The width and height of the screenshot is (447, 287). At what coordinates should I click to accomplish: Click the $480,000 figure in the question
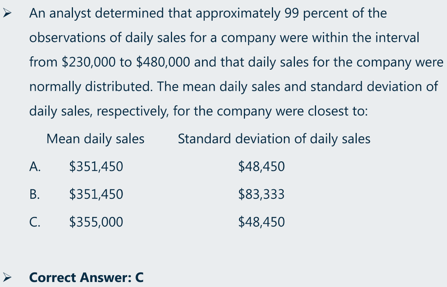point(163,62)
